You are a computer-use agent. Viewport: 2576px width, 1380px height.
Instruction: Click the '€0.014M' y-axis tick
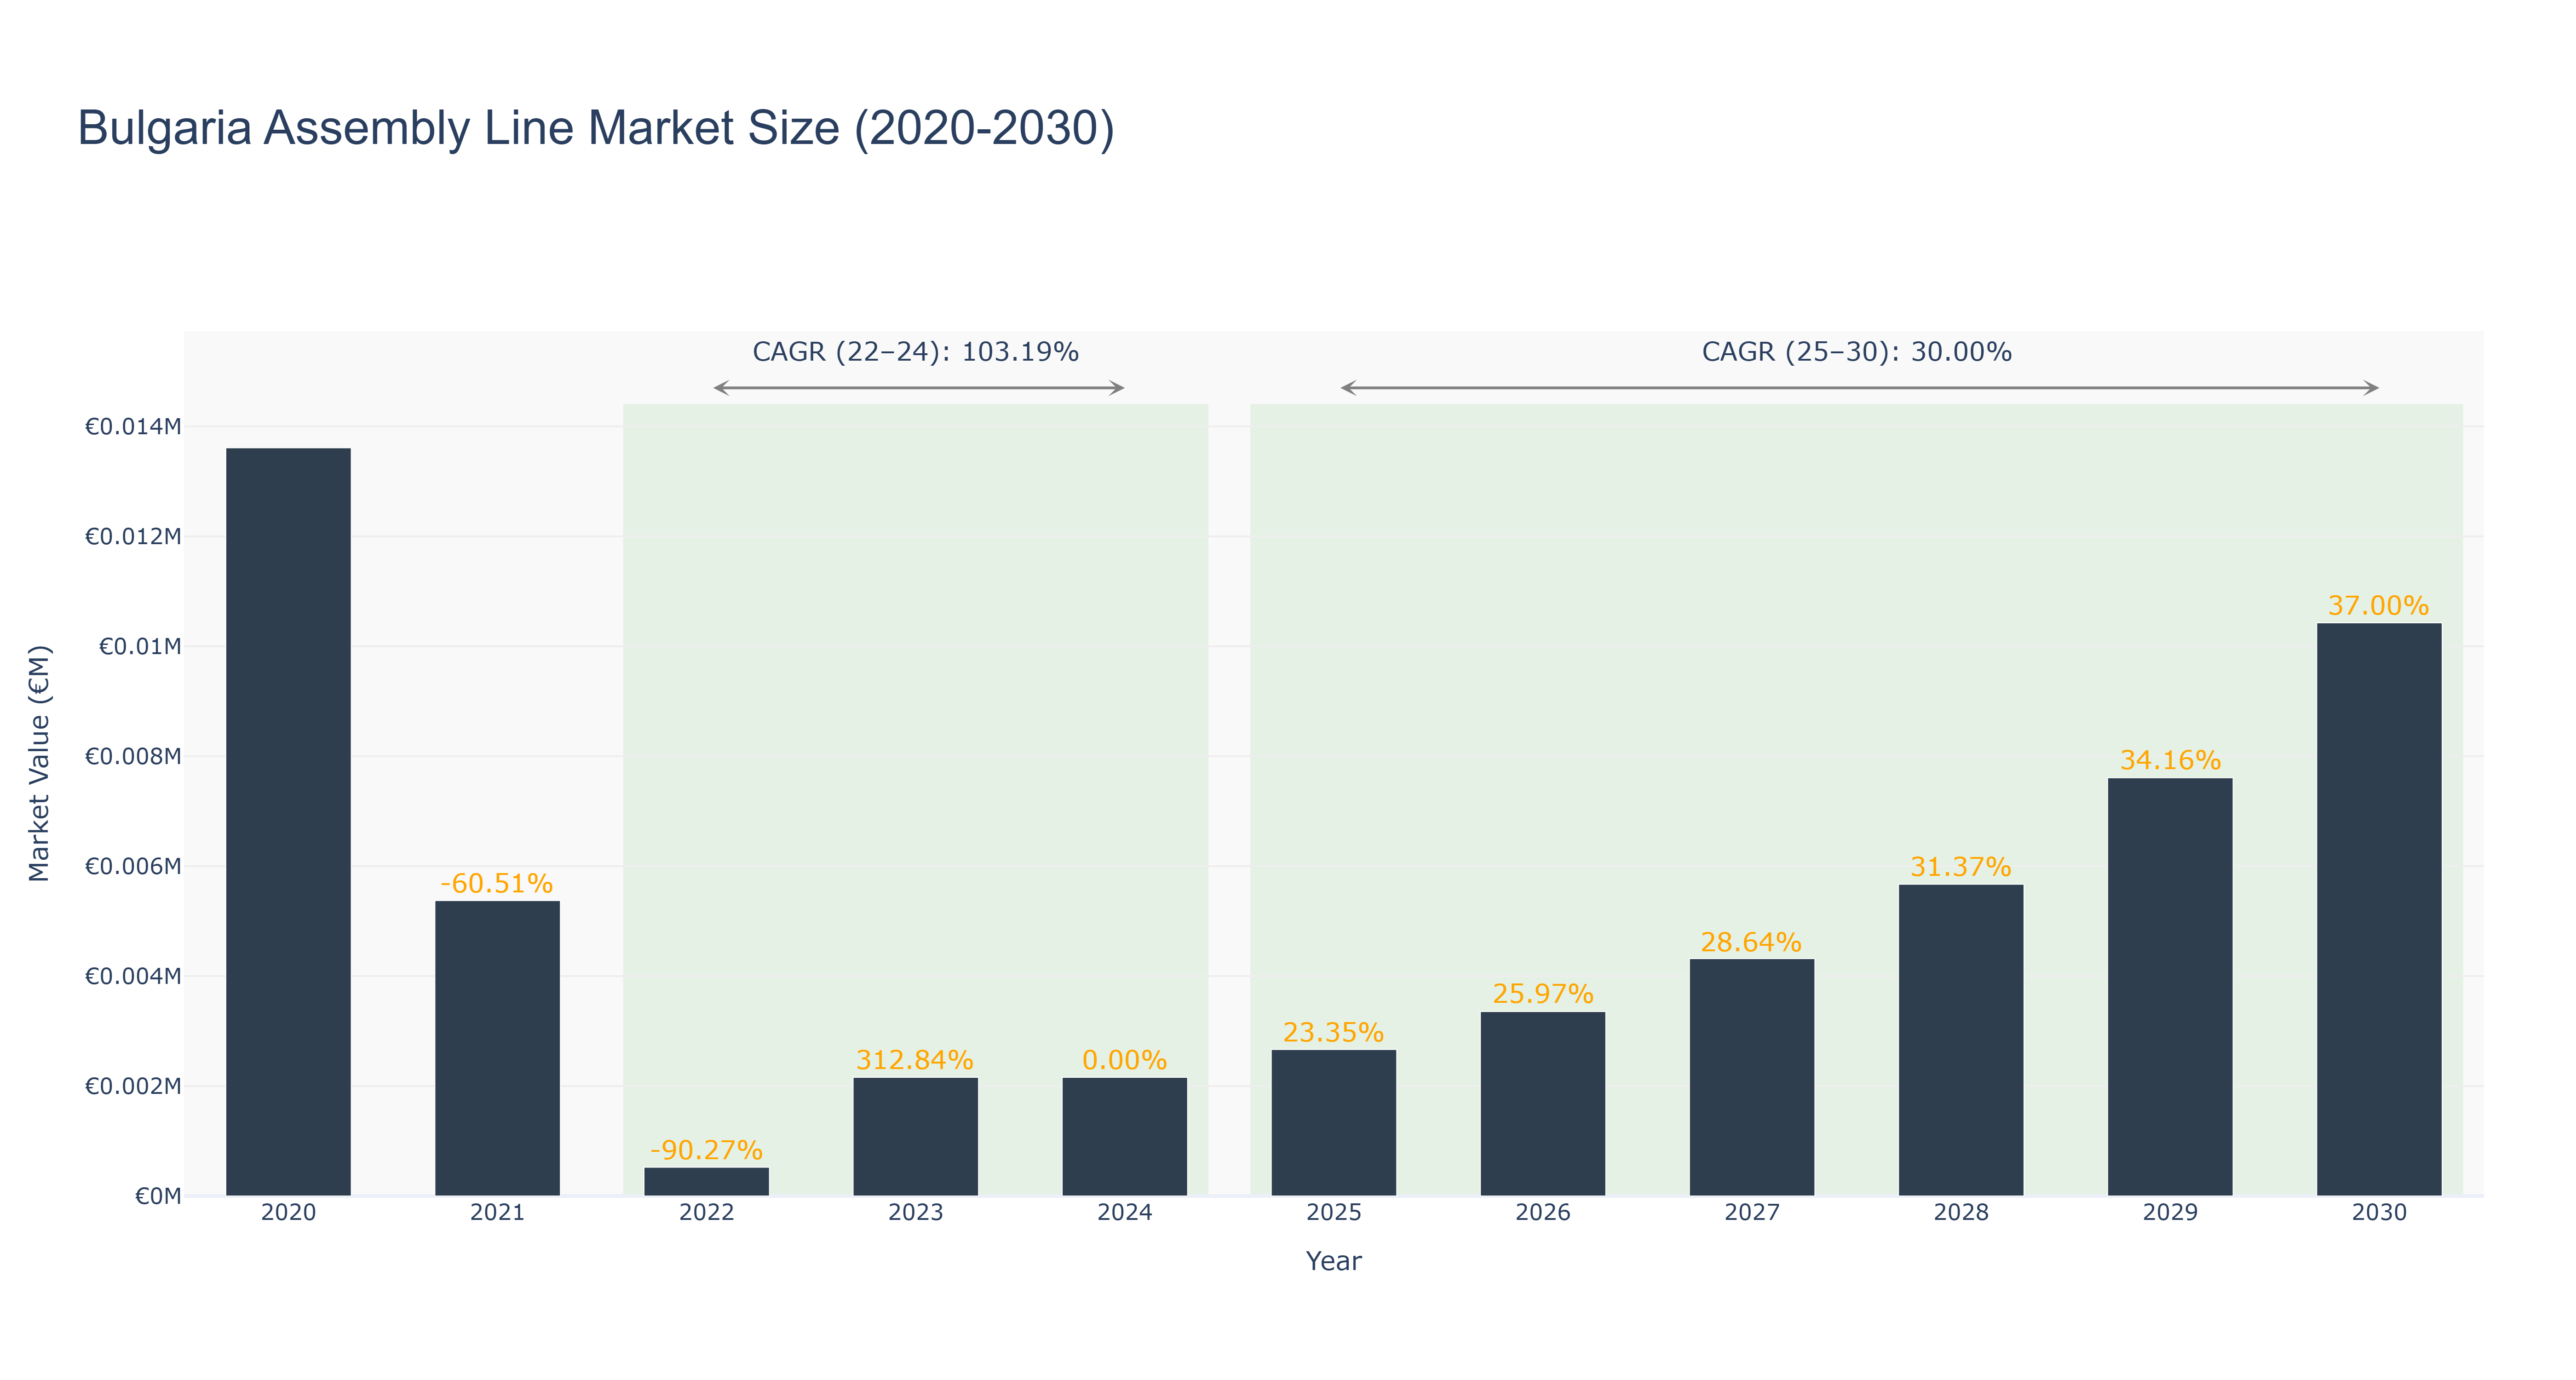[x=133, y=427]
